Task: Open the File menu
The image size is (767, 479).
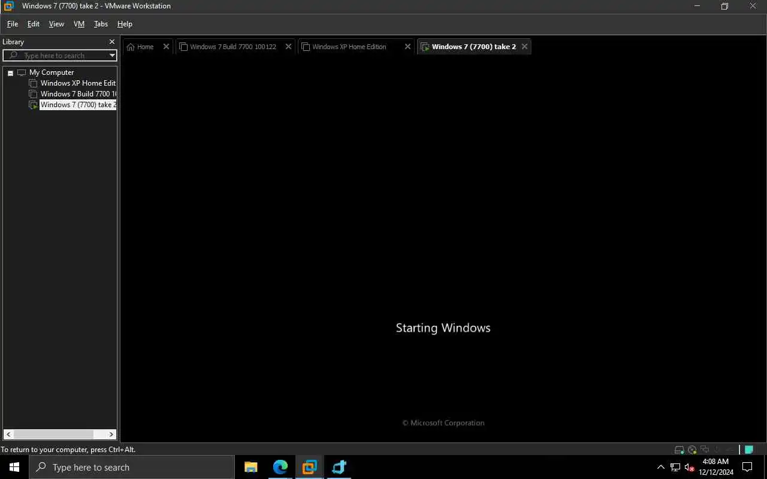Action: pos(12,24)
